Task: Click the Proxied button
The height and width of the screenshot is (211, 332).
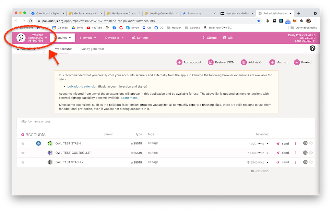Action: point(303,62)
